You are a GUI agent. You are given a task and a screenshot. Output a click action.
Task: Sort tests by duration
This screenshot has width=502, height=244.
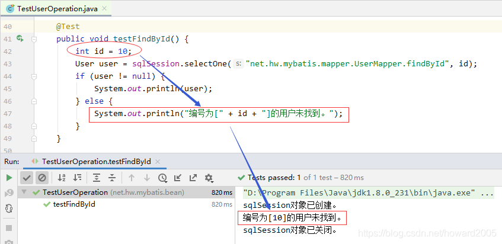coord(77,178)
